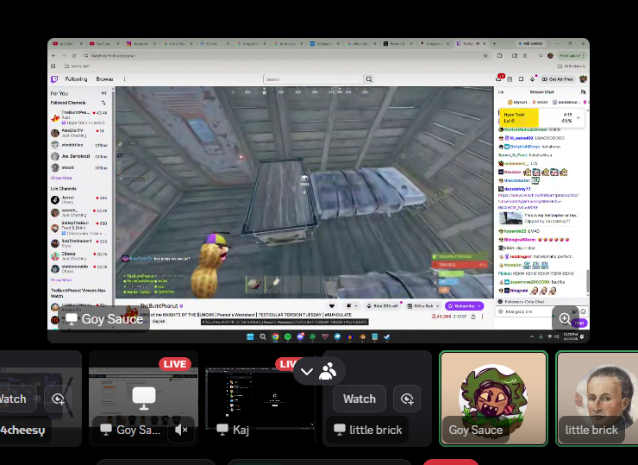Open stream options three-dot menu
Image resolution: width=638 pixels, height=465 pixels.
click(482, 317)
